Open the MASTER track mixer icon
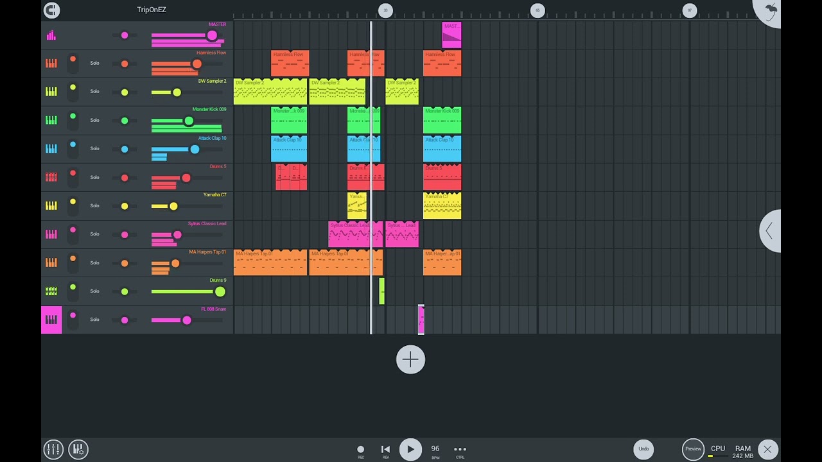This screenshot has width=822, height=462. [x=51, y=36]
